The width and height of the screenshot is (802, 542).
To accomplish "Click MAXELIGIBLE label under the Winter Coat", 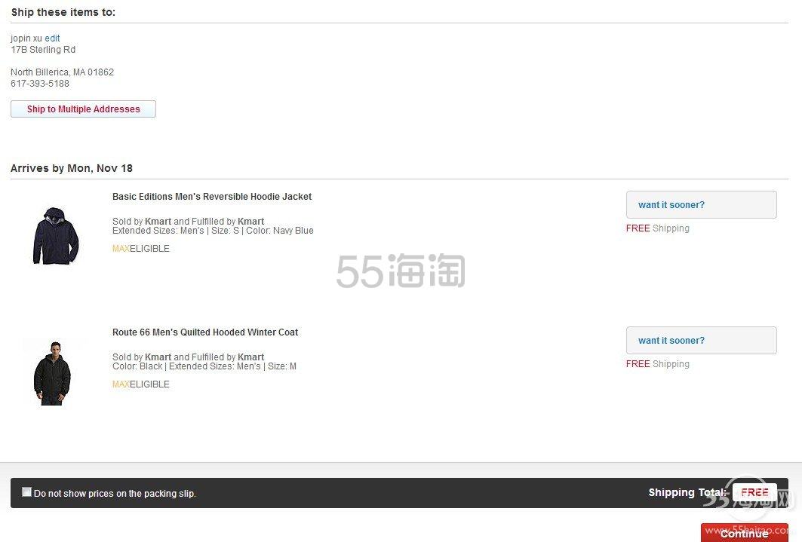I will pos(140,384).
